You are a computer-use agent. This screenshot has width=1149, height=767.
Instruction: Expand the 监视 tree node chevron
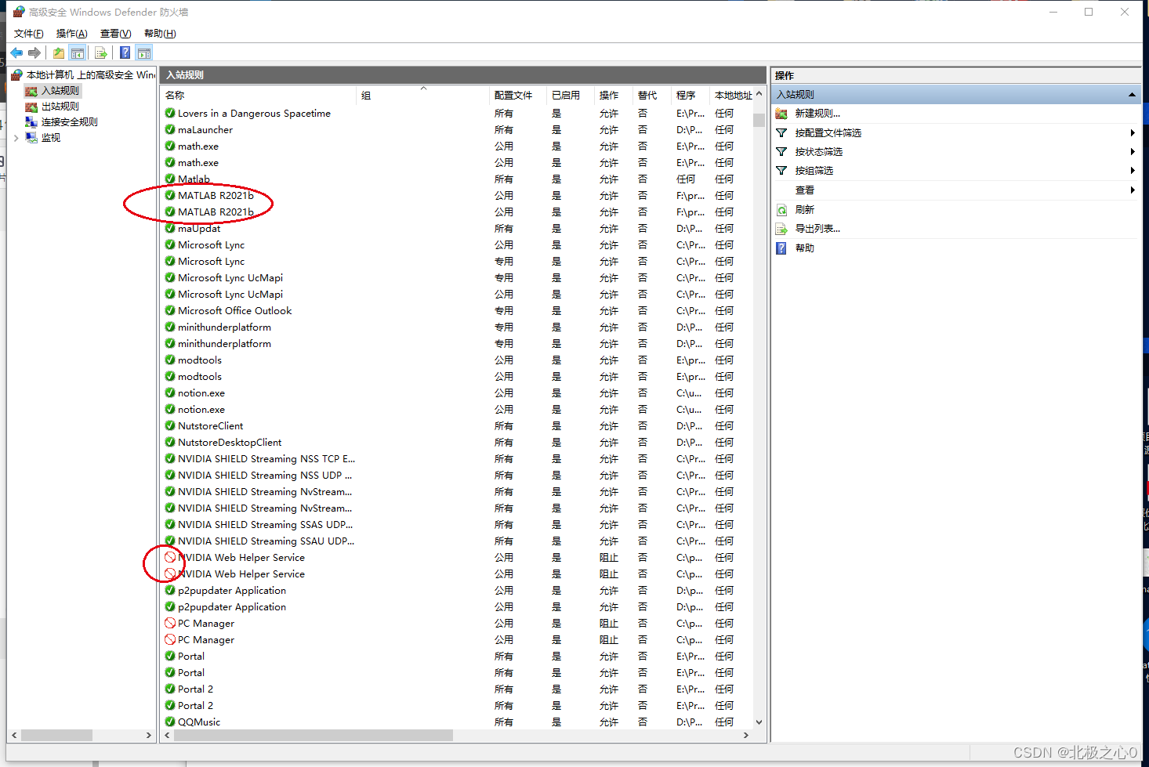tap(16, 138)
